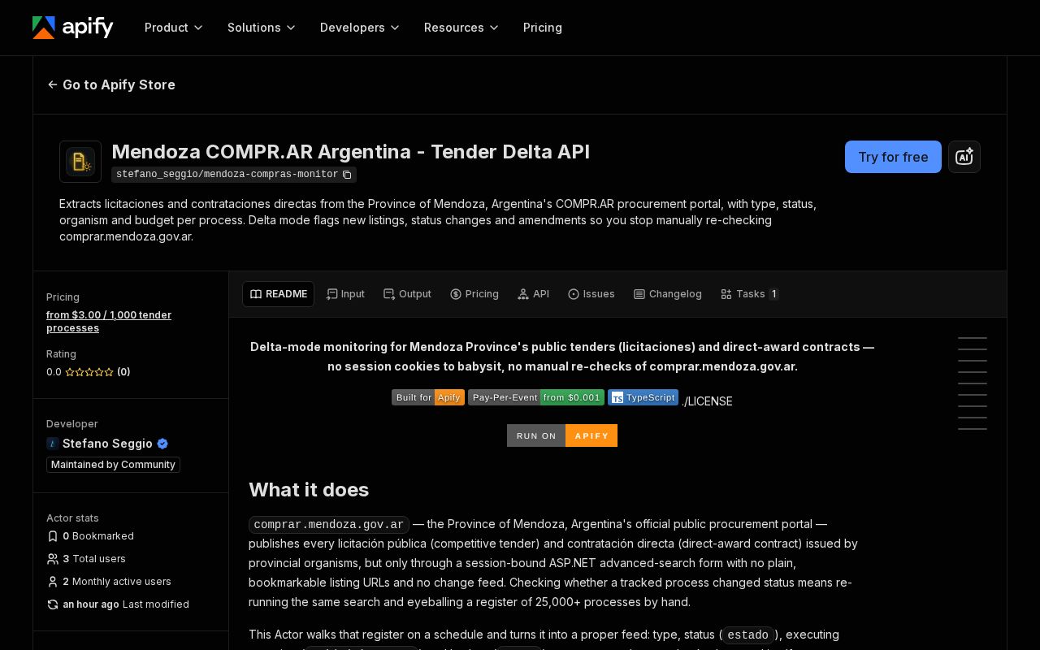The width and height of the screenshot is (1040, 650).
Task: Click the Mendoza COMPR.AR actor icon
Action: [80, 162]
